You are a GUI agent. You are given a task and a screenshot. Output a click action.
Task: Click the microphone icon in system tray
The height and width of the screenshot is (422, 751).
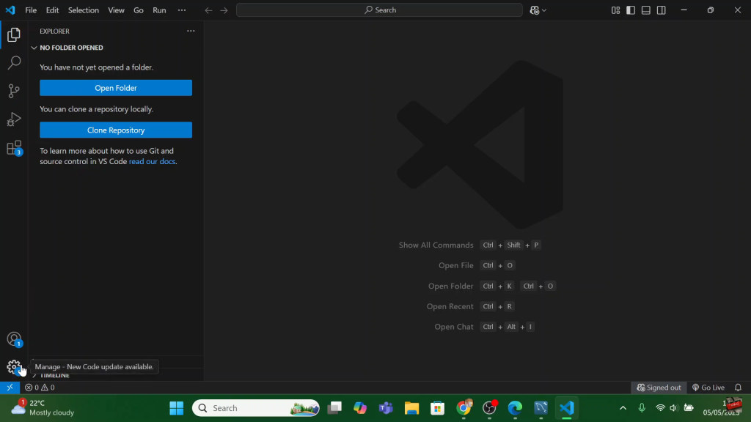(x=642, y=408)
